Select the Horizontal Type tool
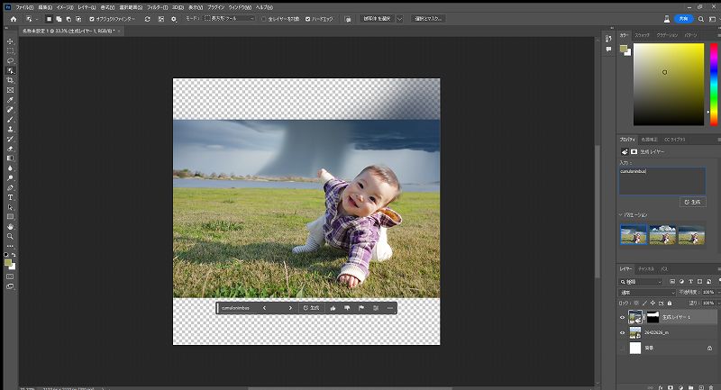The image size is (721, 390). [x=10, y=197]
